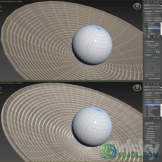Image resolution: width=162 pixels, height=162 pixels.
Task: Click the ViewCube in the upper viewport
Action: 137,6
